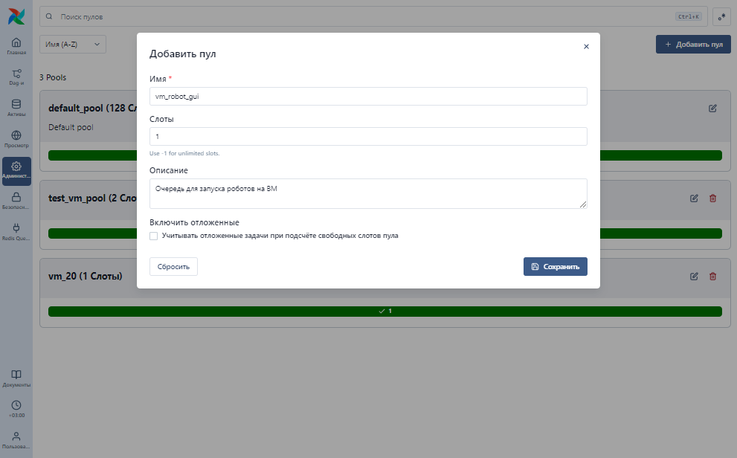Edit the test_vm_pool pool via pencil icon
The image size is (737, 458).
tap(694, 199)
